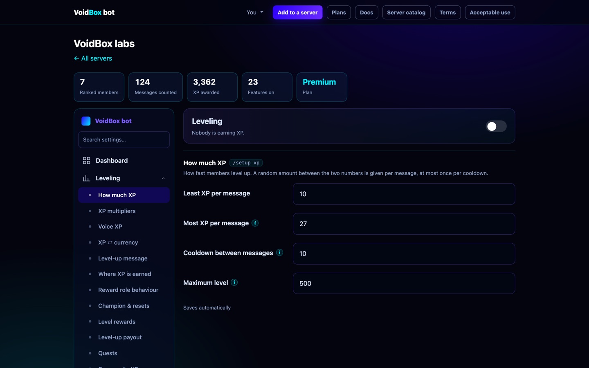Toggle the Leveling switch on
The width and height of the screenshot is (589, 368).
[x=496, y=126]
